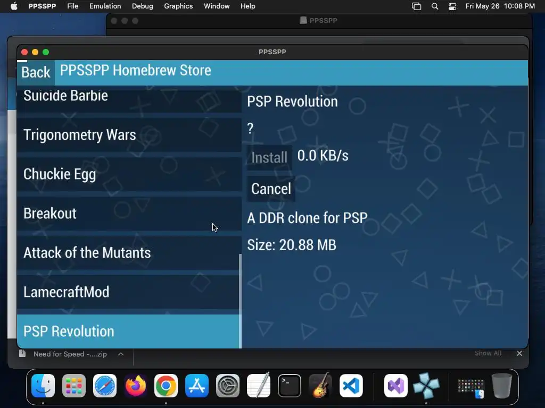Go Back from the Homebrew Store
Screen dimensions: 545x408
(36, 72)
